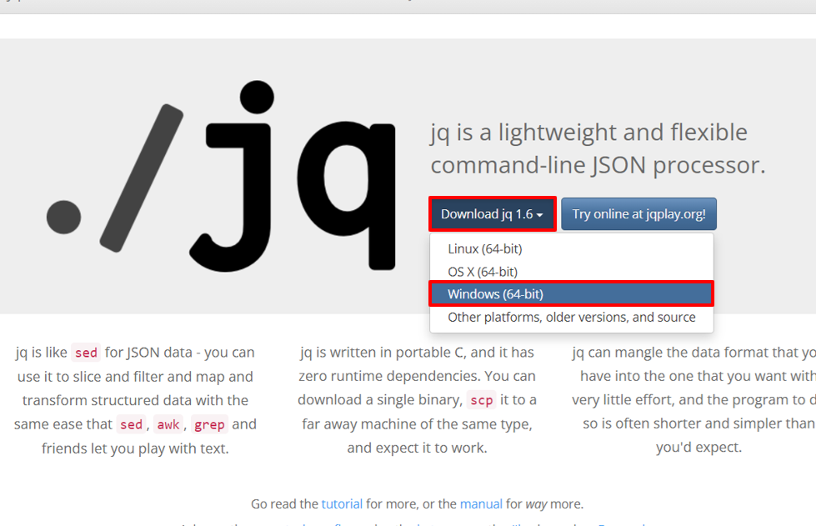The image size is (816, 526).
Task: Click the sed snippet before 'for JSON data'
Action: (x=86, y=353)
